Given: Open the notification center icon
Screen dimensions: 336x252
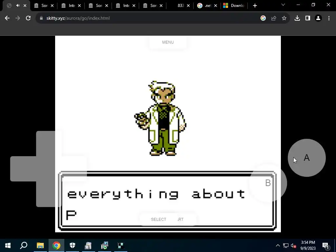Looking at the screenshot, I should pyautogui.click(x=325, y=245).
